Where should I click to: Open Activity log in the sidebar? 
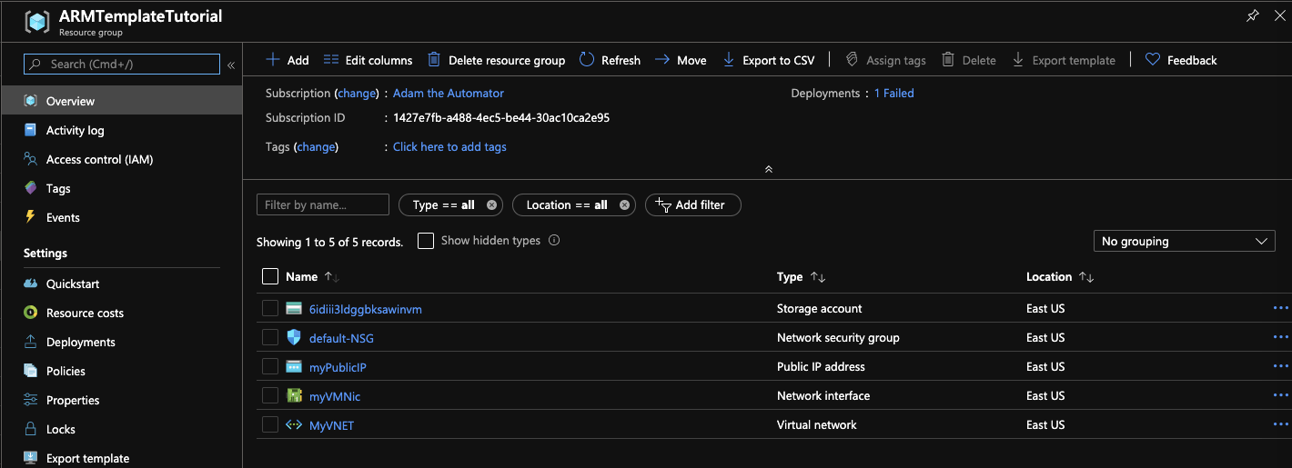pos(76,131)
